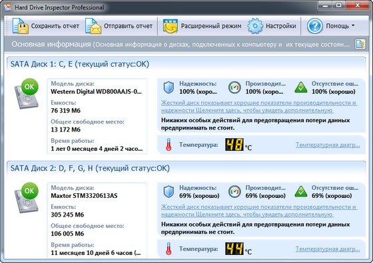The width and height of the screenshot is (373, 263).
Task: Open Температурная диагр... link for Disk 2
Action: pyautogui.click(x=328, y=249)
